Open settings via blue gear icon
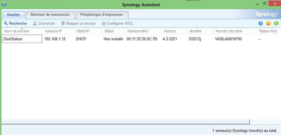The image size is (281, 135). (x=260, y=24)
